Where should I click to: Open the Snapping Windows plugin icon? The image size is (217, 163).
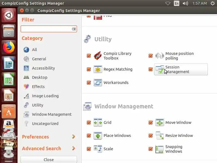click(x=159, y=149)
